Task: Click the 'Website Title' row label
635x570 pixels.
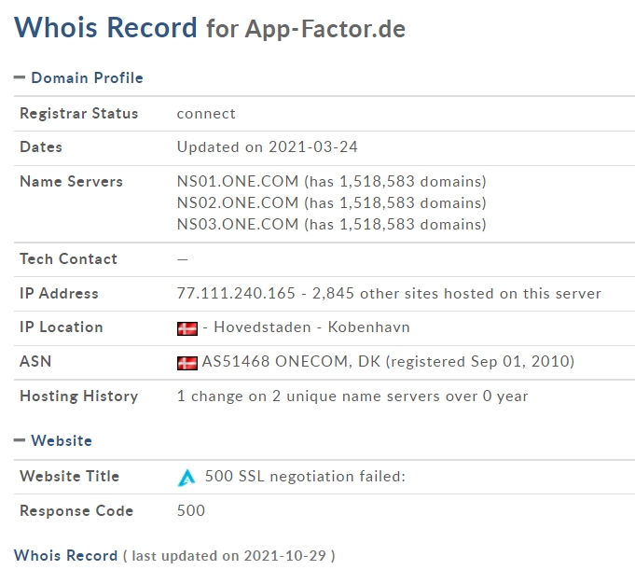Action: [70, 476]
